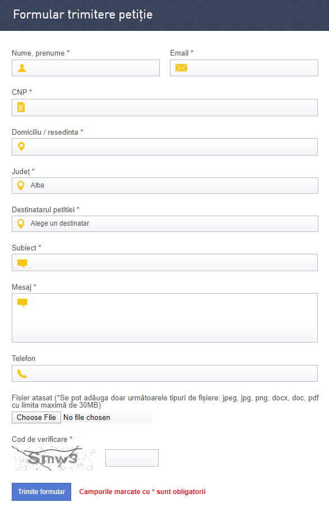Focus the Cod de verificare input box
The width and height of the screenshot is (329, 507).
tap(132, 458)
